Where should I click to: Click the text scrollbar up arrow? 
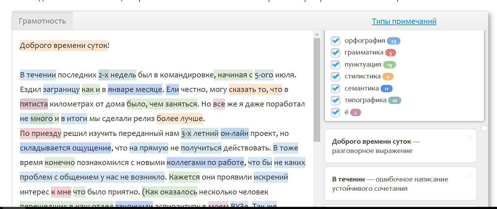[317, 34]
